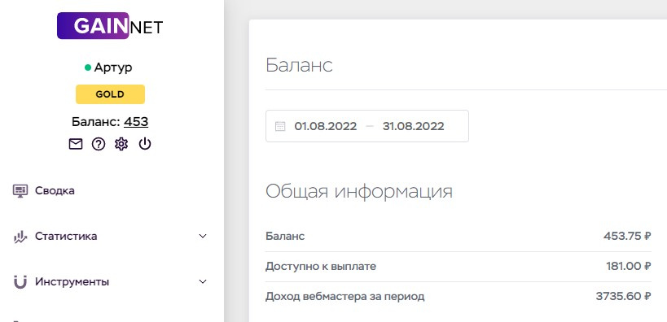Open messages via the envelope icon

[75, 145]
